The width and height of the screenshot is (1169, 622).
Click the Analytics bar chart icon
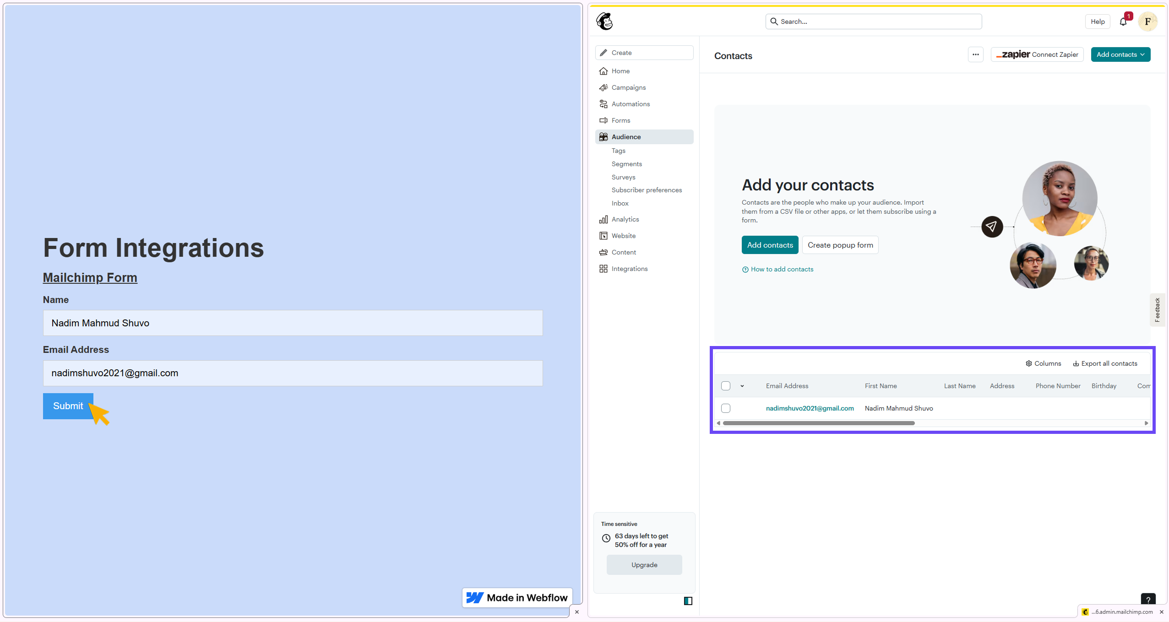(x=604, y=219)
